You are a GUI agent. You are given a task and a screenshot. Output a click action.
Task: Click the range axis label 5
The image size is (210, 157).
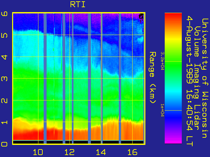pyautogui.click(x=4, y=35)
